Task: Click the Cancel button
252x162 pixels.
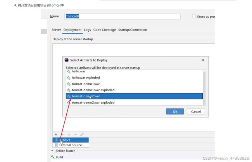Action: point(196,111)
